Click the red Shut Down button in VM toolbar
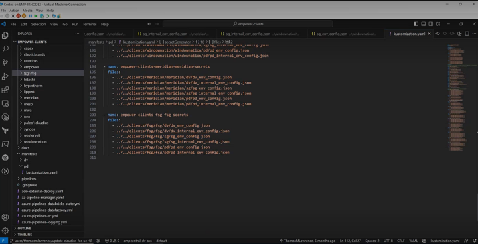This screenshot has width=478, height=244. [x=19, y=16]
